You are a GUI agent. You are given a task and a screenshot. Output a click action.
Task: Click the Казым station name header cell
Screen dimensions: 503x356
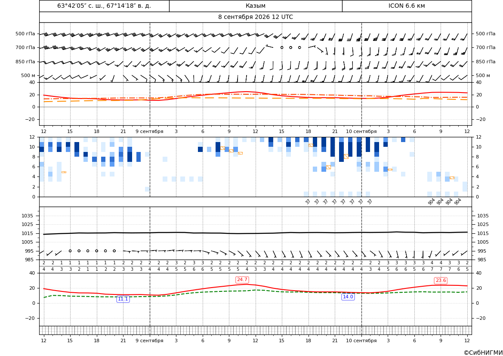point(256,6)
